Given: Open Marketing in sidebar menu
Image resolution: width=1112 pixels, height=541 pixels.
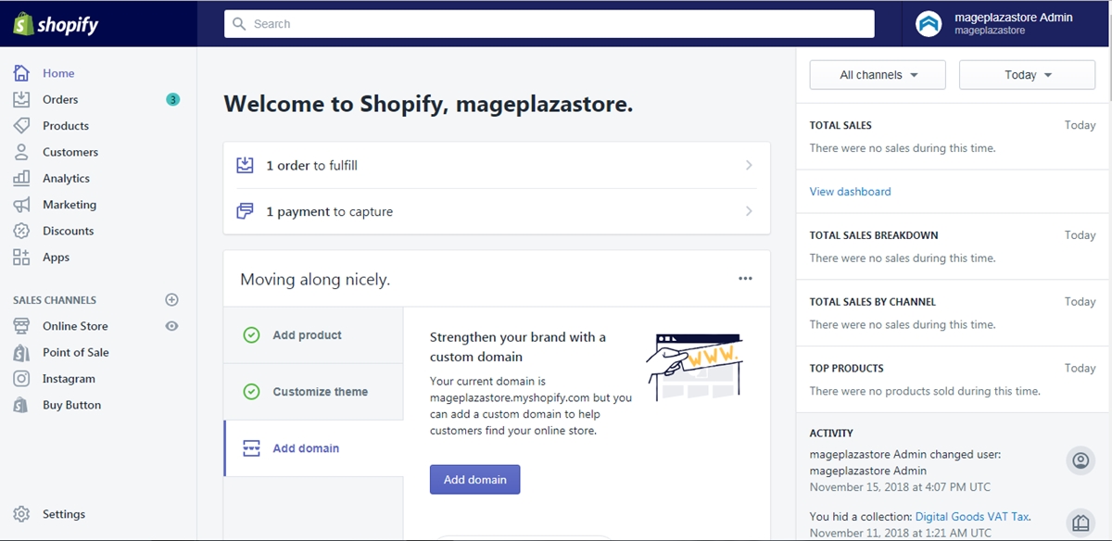Looking at the screenshot, I should click(x=69, y=205).
